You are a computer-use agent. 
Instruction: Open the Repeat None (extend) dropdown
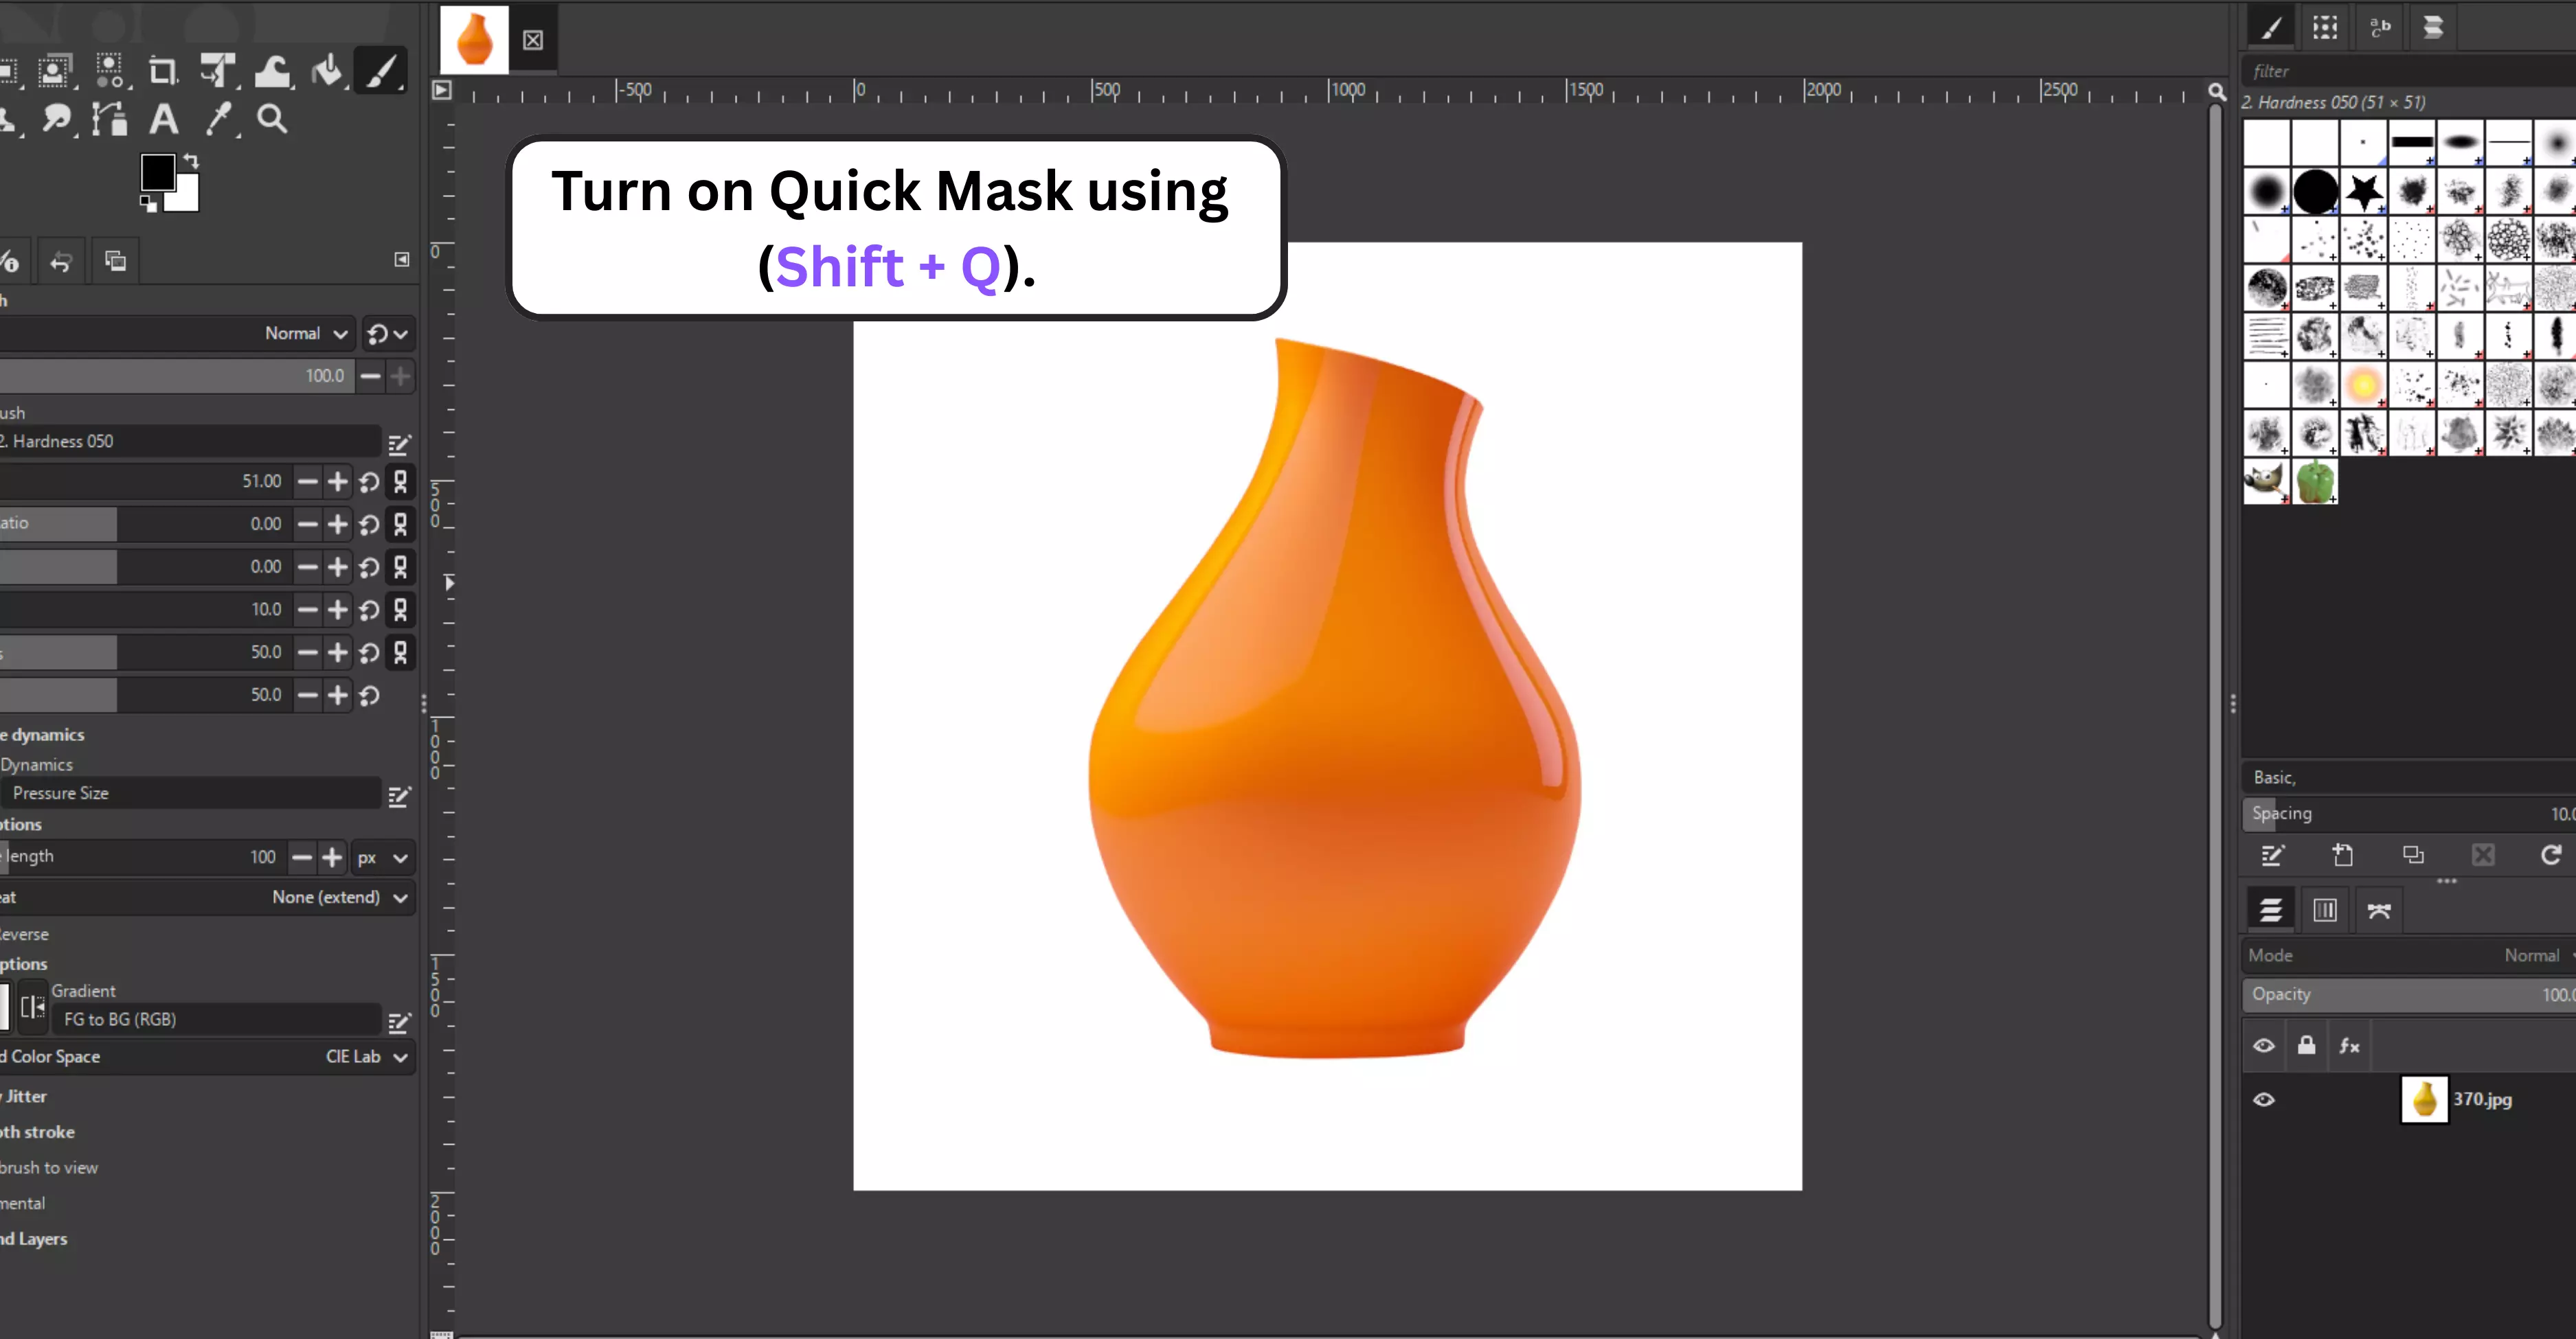click(x=207, y=897)
